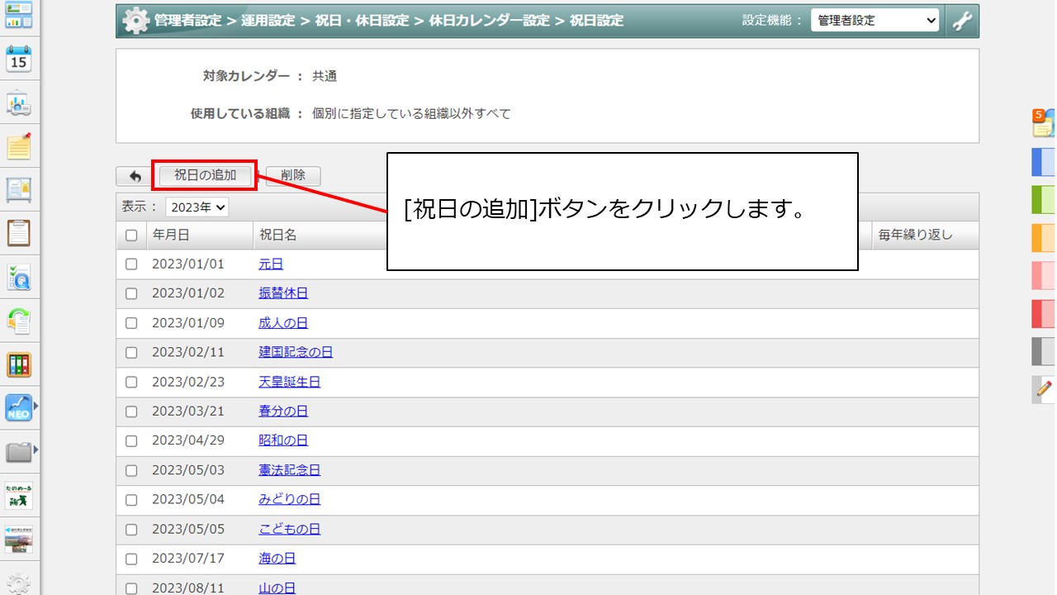
Task: Click 管理者設定 in the breadcrumb
Action: point(187,21)
